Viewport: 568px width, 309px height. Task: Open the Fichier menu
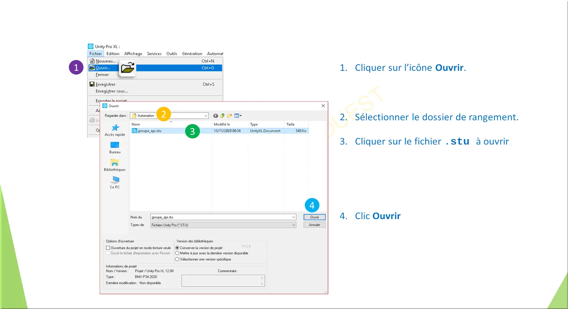96,54
